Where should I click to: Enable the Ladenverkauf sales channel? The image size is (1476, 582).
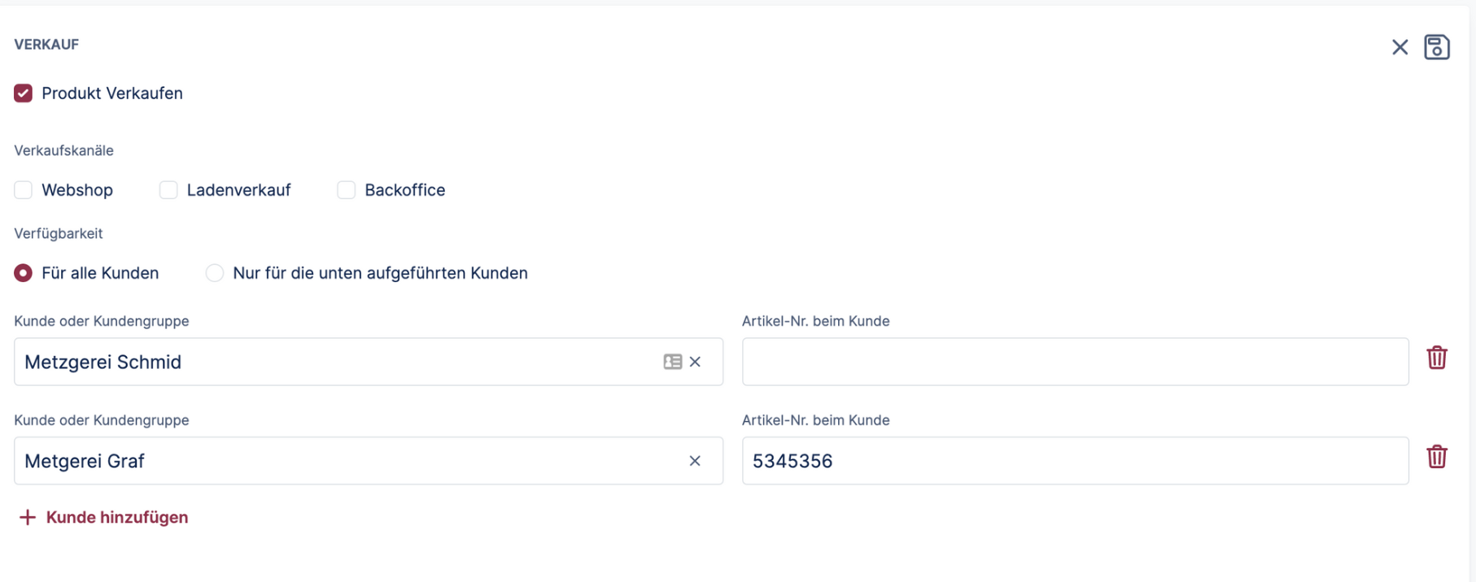click(x=168, y=190)
